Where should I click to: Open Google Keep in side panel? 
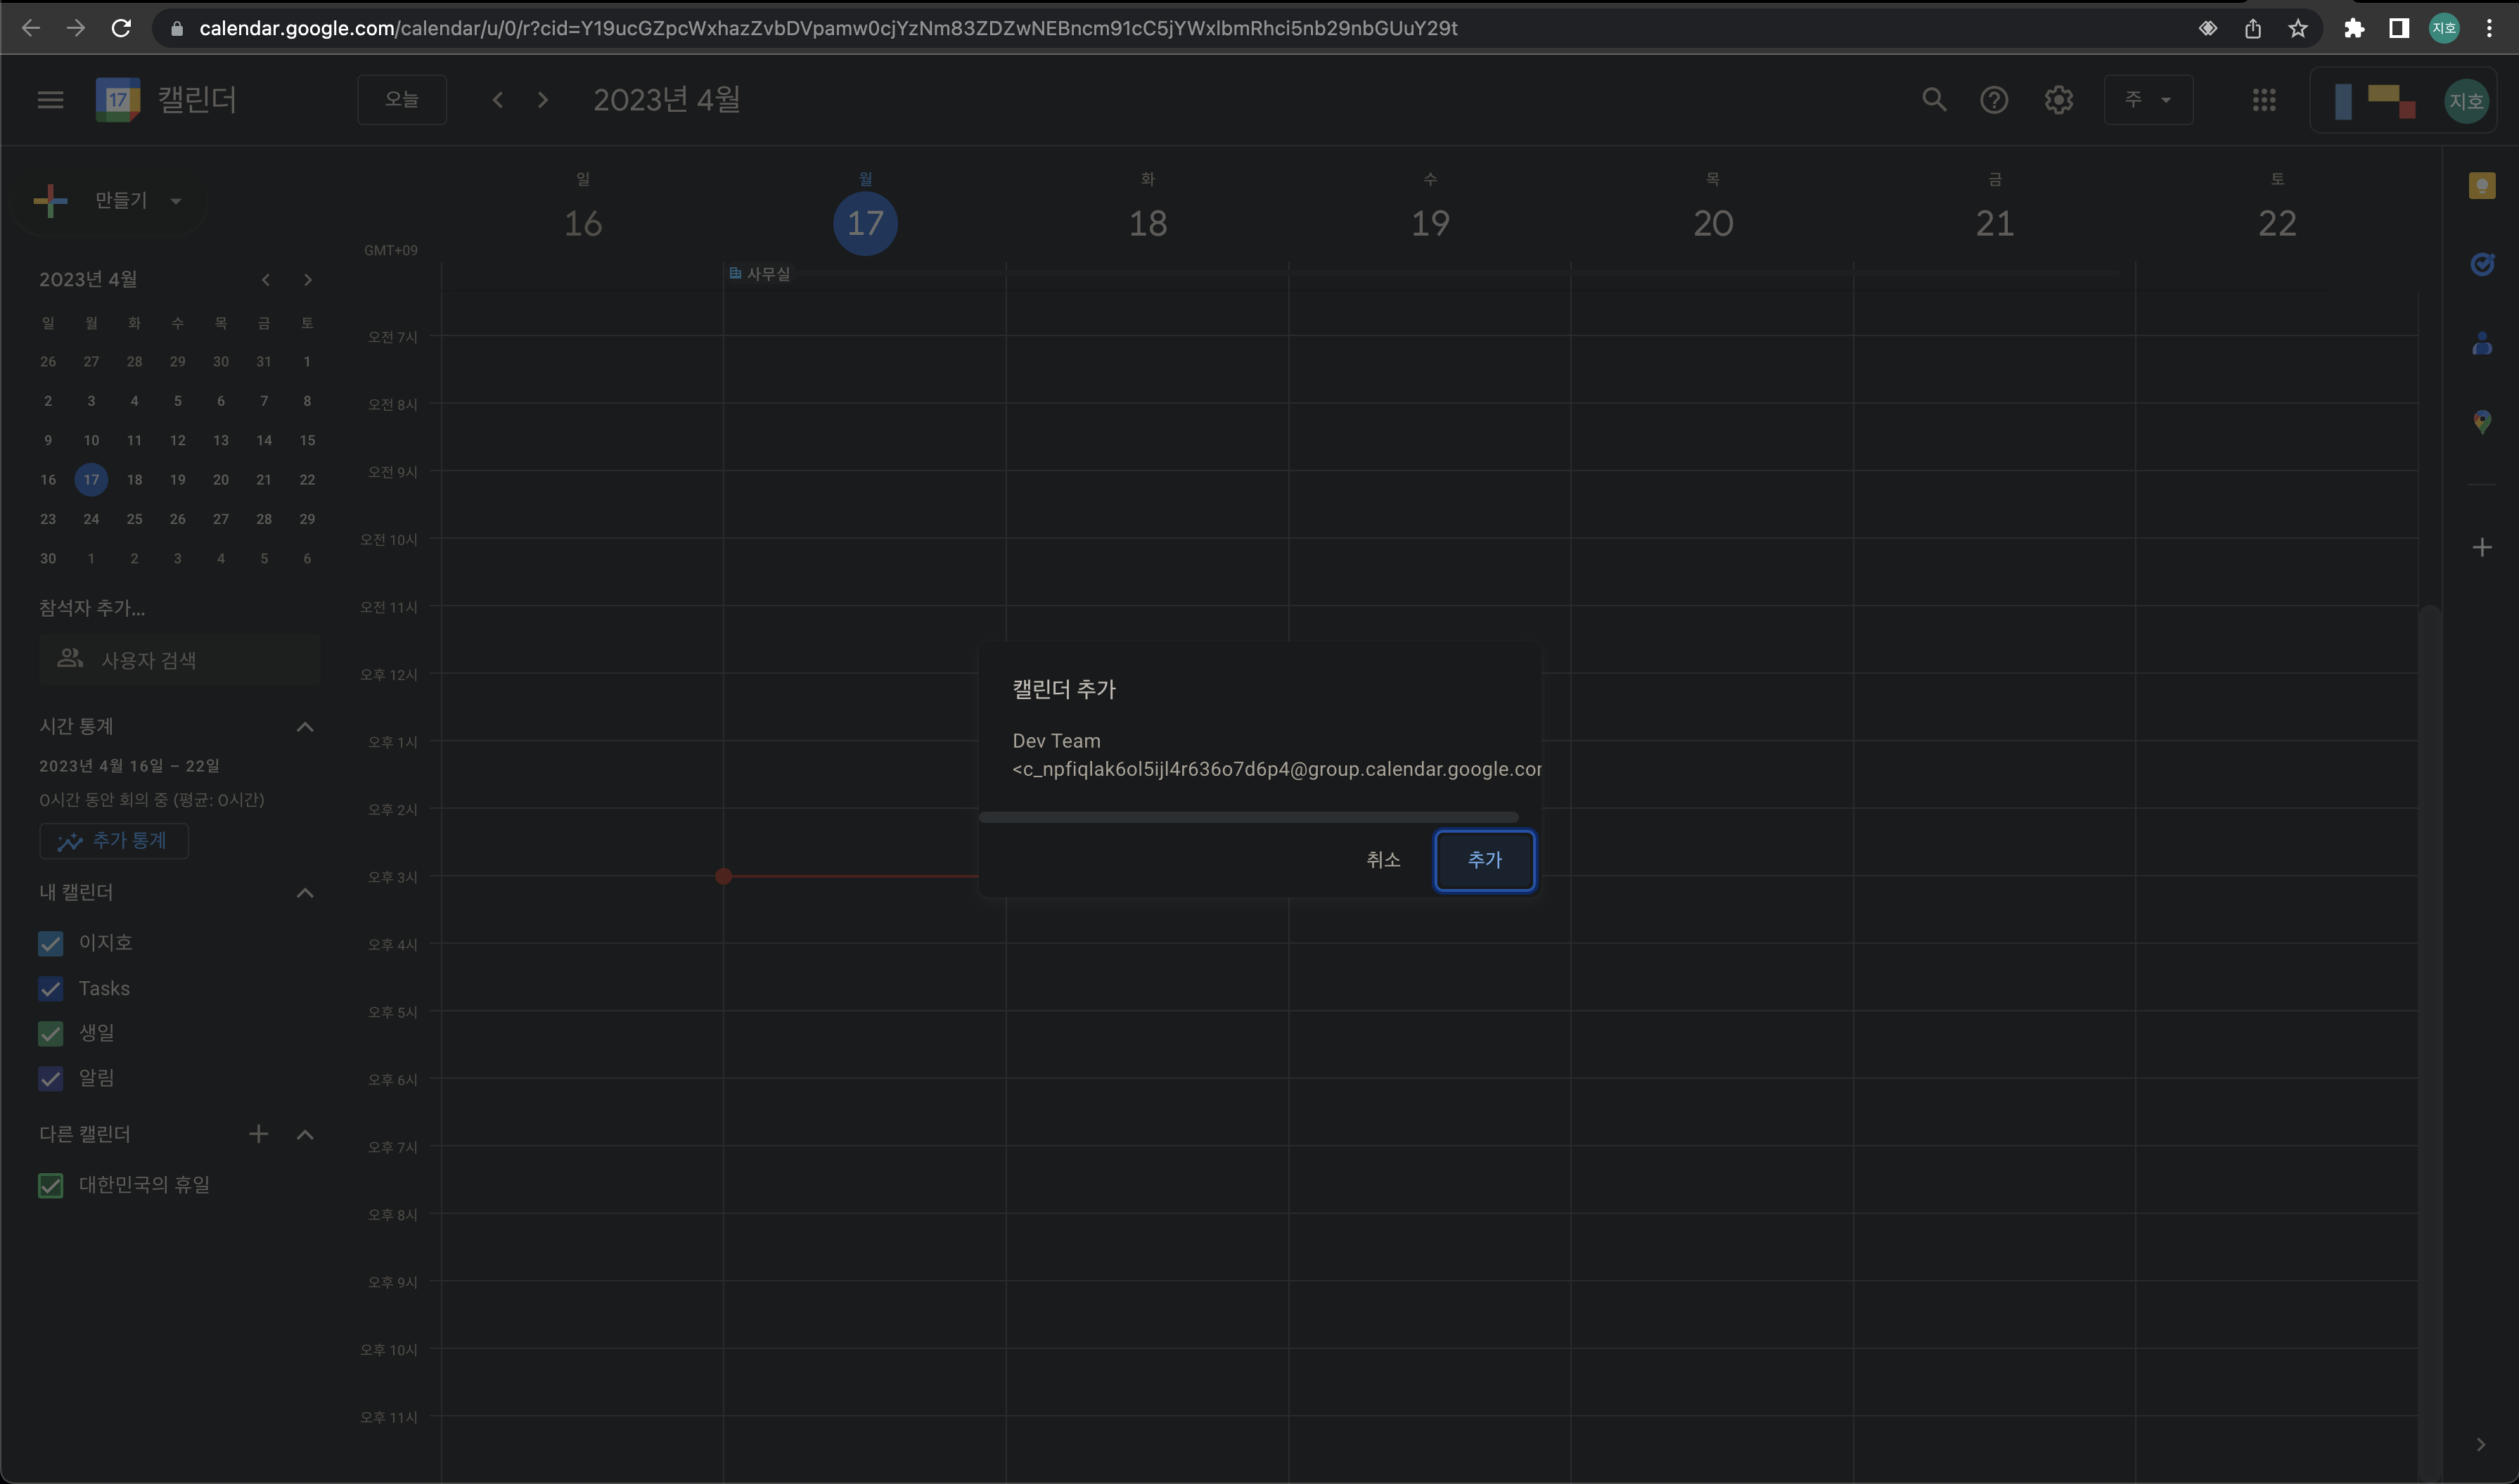pyautogui.click(x=2481, y=186)
